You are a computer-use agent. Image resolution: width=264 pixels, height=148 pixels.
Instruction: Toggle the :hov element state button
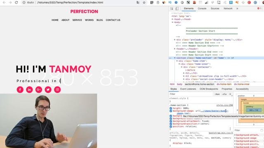click(x=217, y=94)
